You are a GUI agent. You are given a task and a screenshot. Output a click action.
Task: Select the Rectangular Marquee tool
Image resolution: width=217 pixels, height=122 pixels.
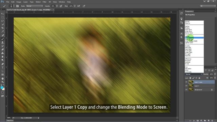(2, 17)
